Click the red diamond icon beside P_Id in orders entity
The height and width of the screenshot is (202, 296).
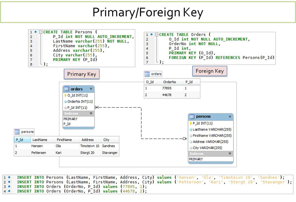pos(65,107)
